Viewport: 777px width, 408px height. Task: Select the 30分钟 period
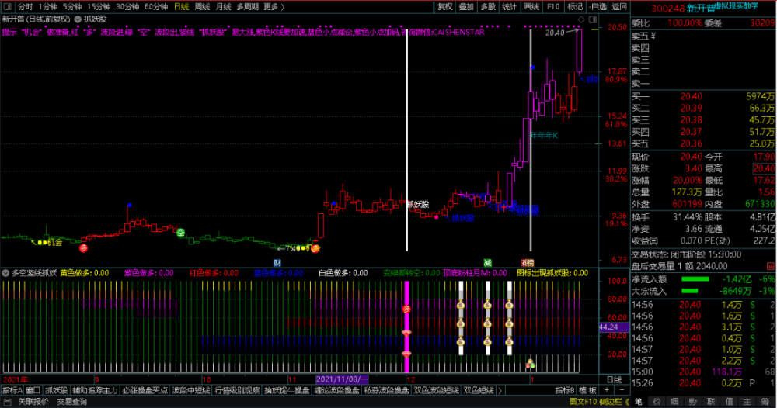[127, 6]
